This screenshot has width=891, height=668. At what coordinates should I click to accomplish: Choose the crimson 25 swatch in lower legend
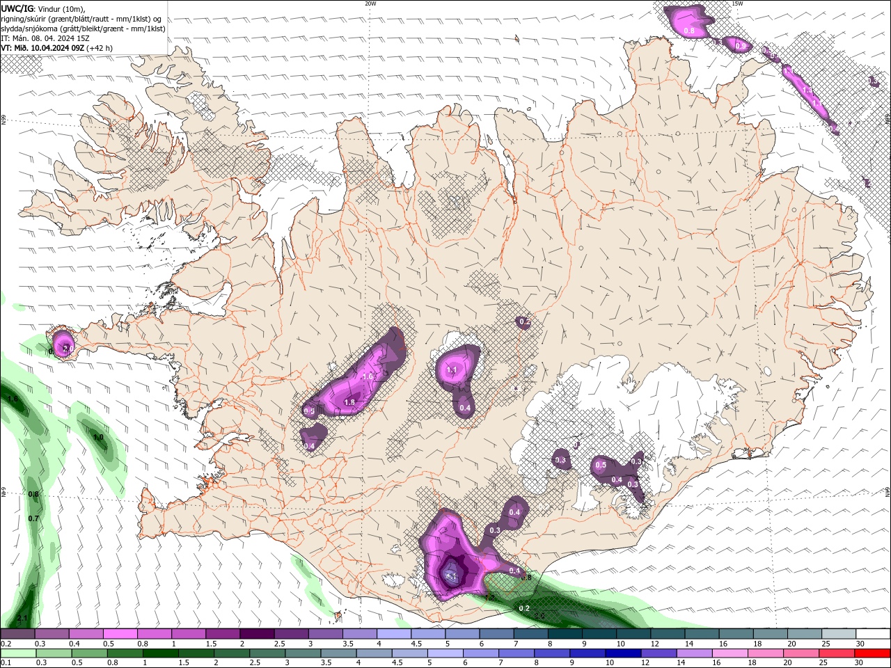click(837, 653)
